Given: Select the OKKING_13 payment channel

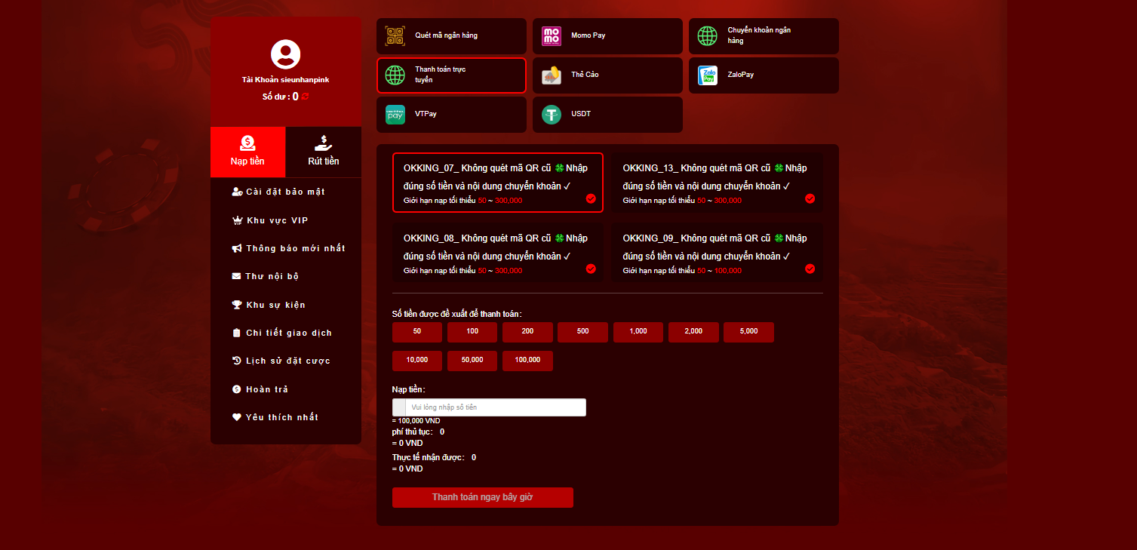Looking at the screenshot, I should tap(717, 183).
